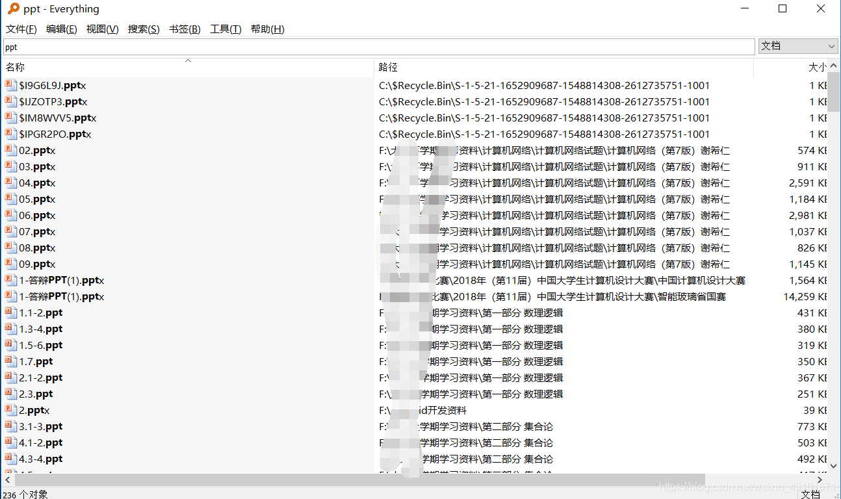Screen dimensions: 841x499
Task: Click the search box containing ppt
Action: (379, 47)
